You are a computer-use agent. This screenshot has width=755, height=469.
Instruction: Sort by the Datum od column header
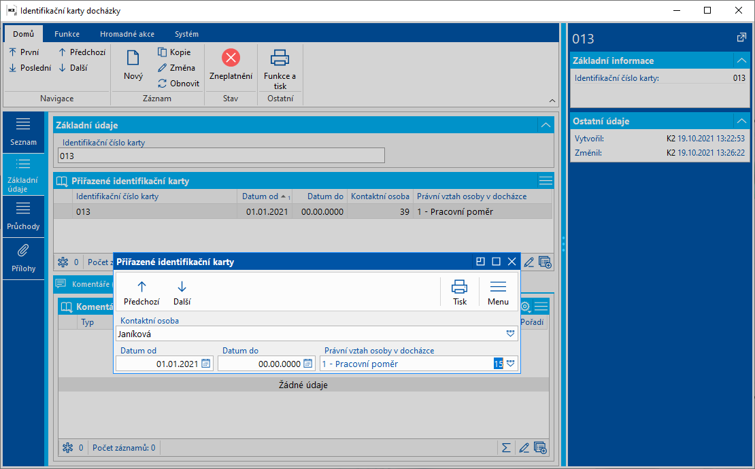pyautogui.click(x=265, y=196)
